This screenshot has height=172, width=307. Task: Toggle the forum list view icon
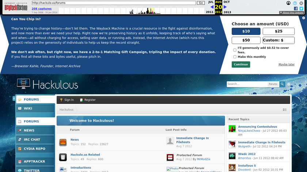(x=285, y=110)
